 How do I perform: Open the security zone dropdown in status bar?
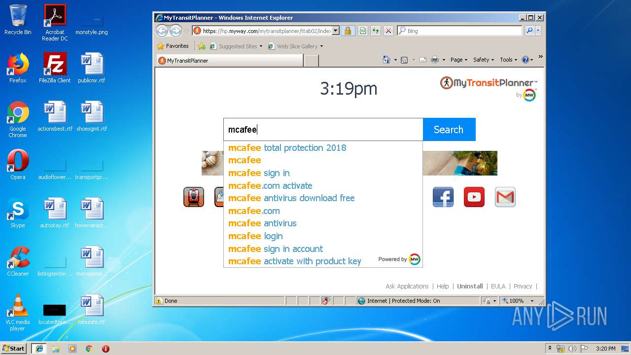493,301
